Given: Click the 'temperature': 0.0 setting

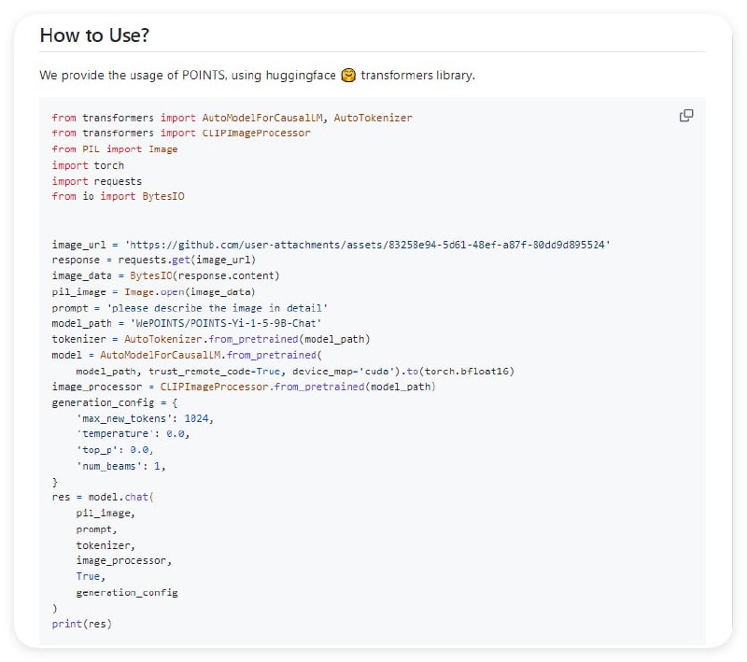Looking at the screenshot, I should click(134, 434).
